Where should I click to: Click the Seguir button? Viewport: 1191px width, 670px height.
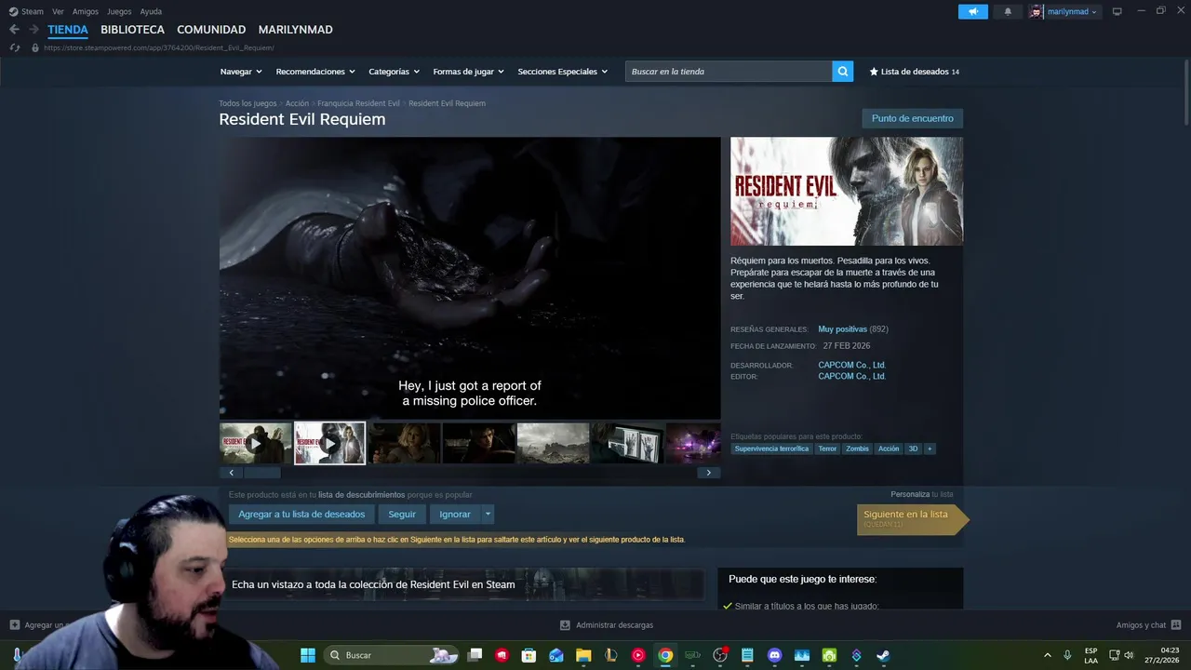pyautogui.click(x=402, y=514)
